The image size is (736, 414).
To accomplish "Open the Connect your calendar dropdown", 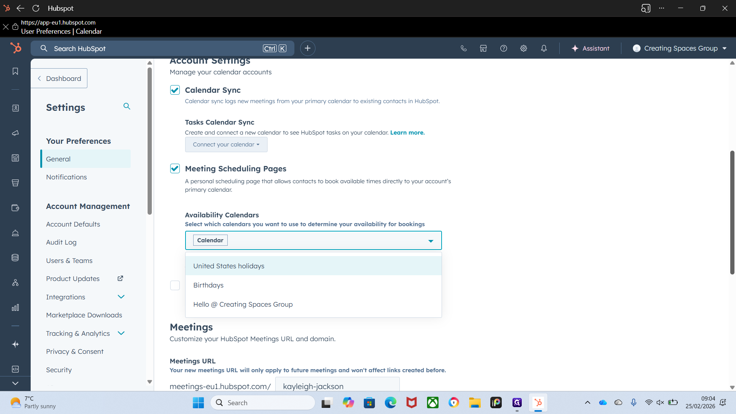I will pos(226,145).
